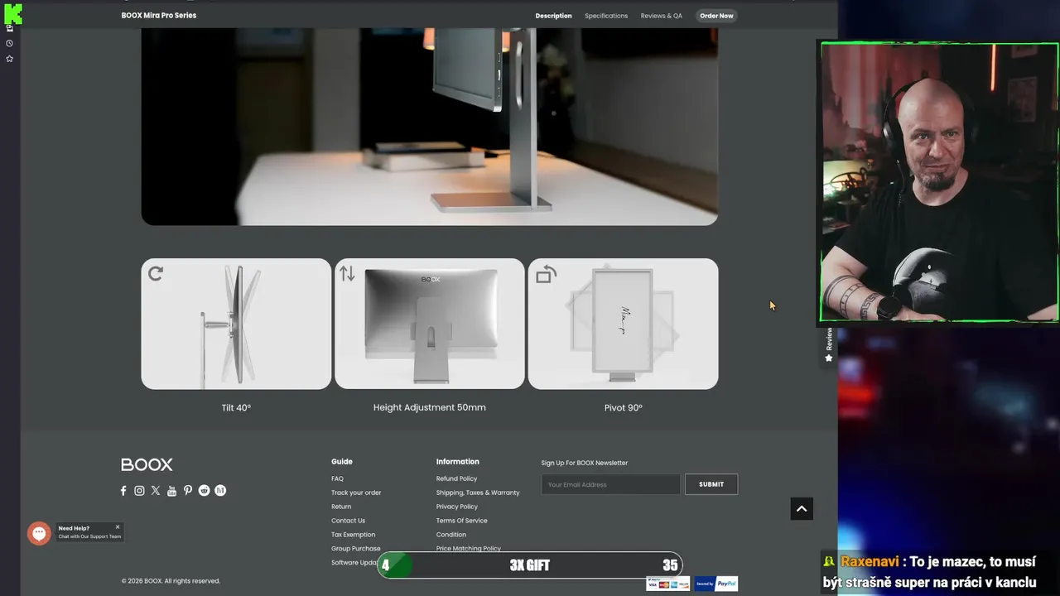Open Shipping, Taxes & Warranty link
The image size is (1060, 596).
tap(478, 493)
